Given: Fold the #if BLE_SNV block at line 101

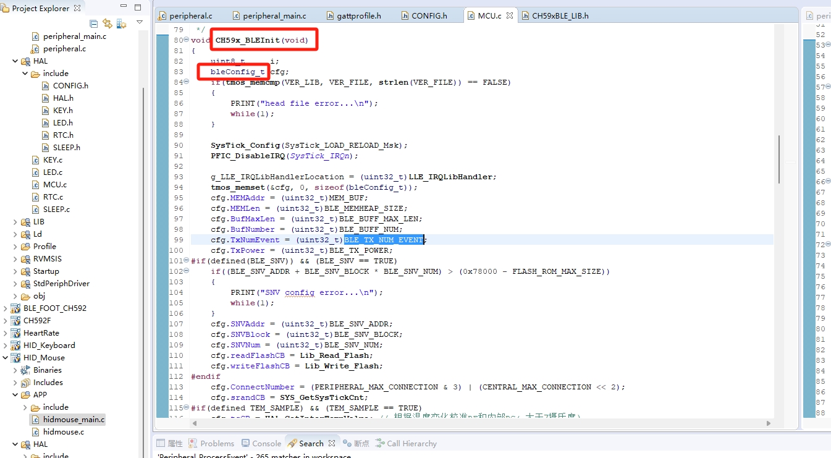Looking at the screenshot, I should (187, 261).
